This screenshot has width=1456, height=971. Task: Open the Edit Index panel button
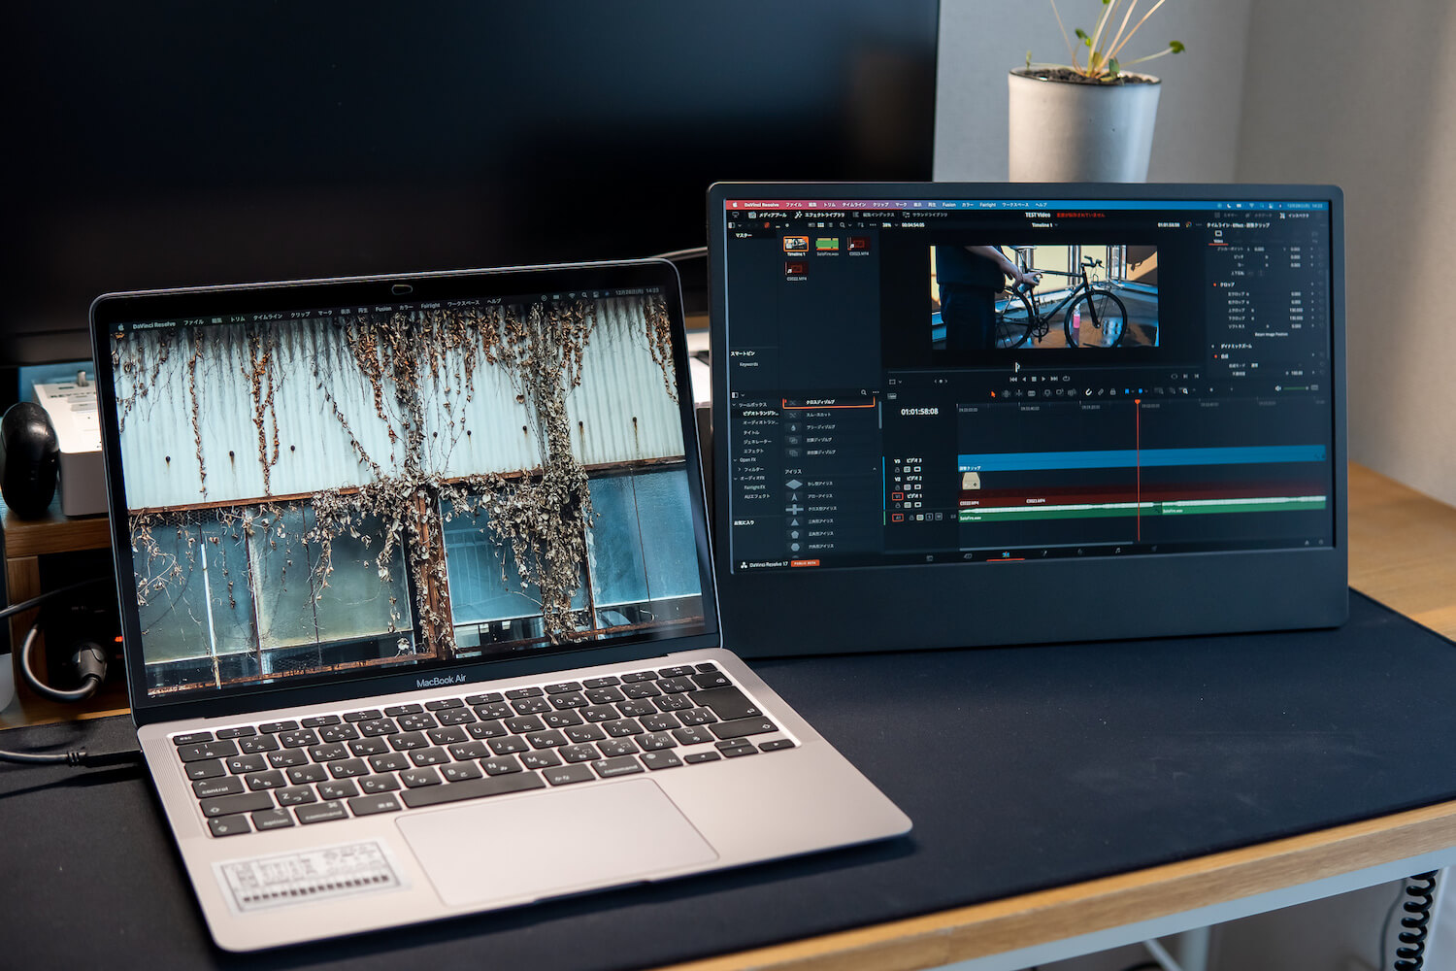874,215
